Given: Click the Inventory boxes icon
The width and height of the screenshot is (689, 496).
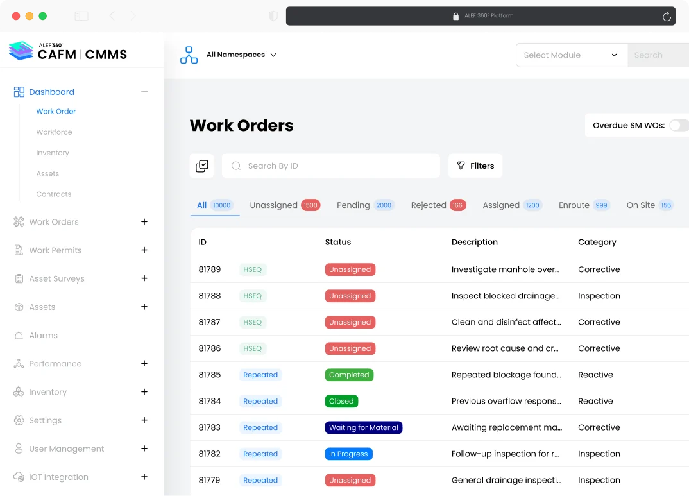Looking at the screenshot, I should [19, 392].
